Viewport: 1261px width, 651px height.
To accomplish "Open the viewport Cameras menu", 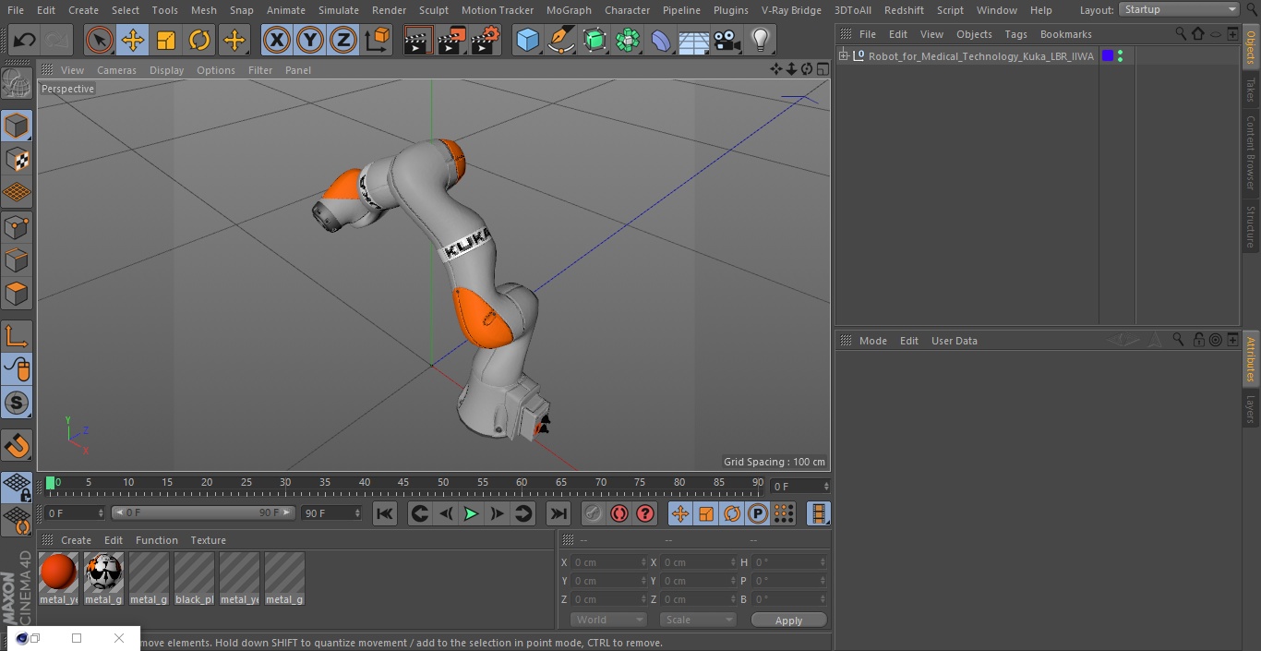I will 116,70.
